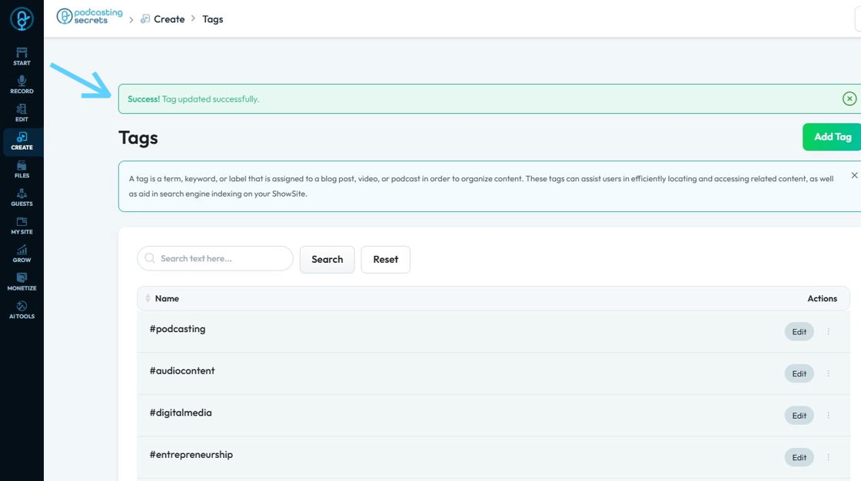
Task: Click the Reset button
Action: click(385, 260)
